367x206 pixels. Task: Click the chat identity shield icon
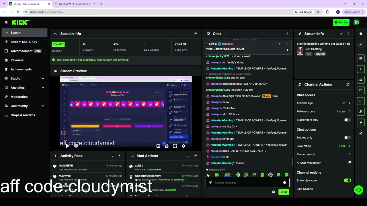[210, 183]
